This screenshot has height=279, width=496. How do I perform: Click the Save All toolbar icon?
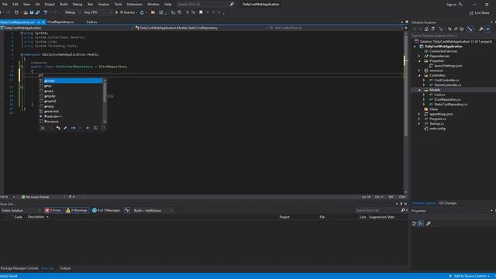[38, 12]
